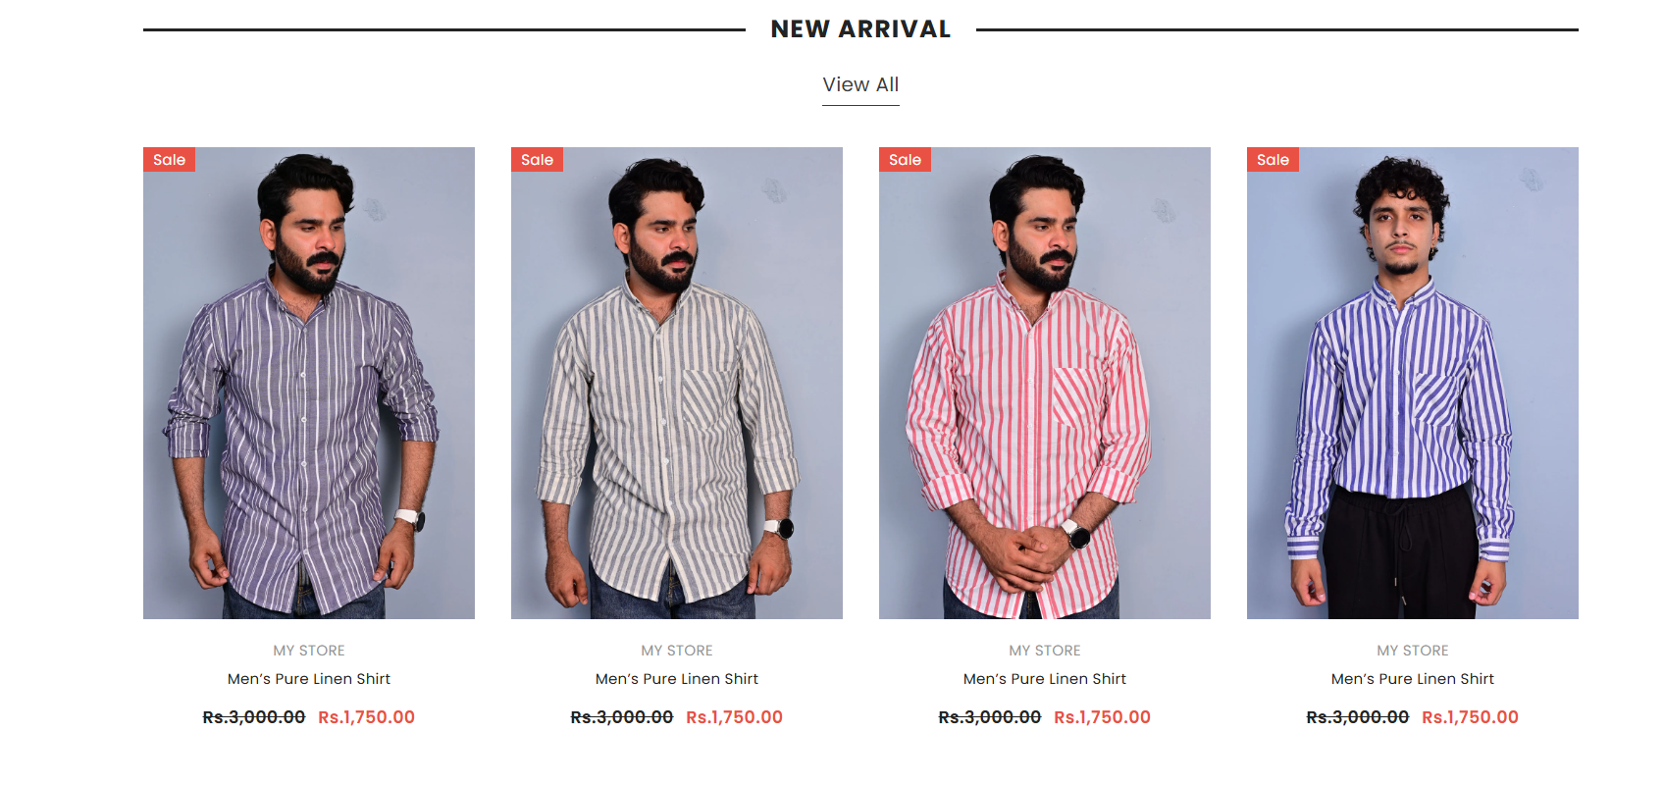The width and height of the screenshot is (1664, 785).
Task: Click MY STORE under the blue striped shirt
Action: pos(1413,651)
